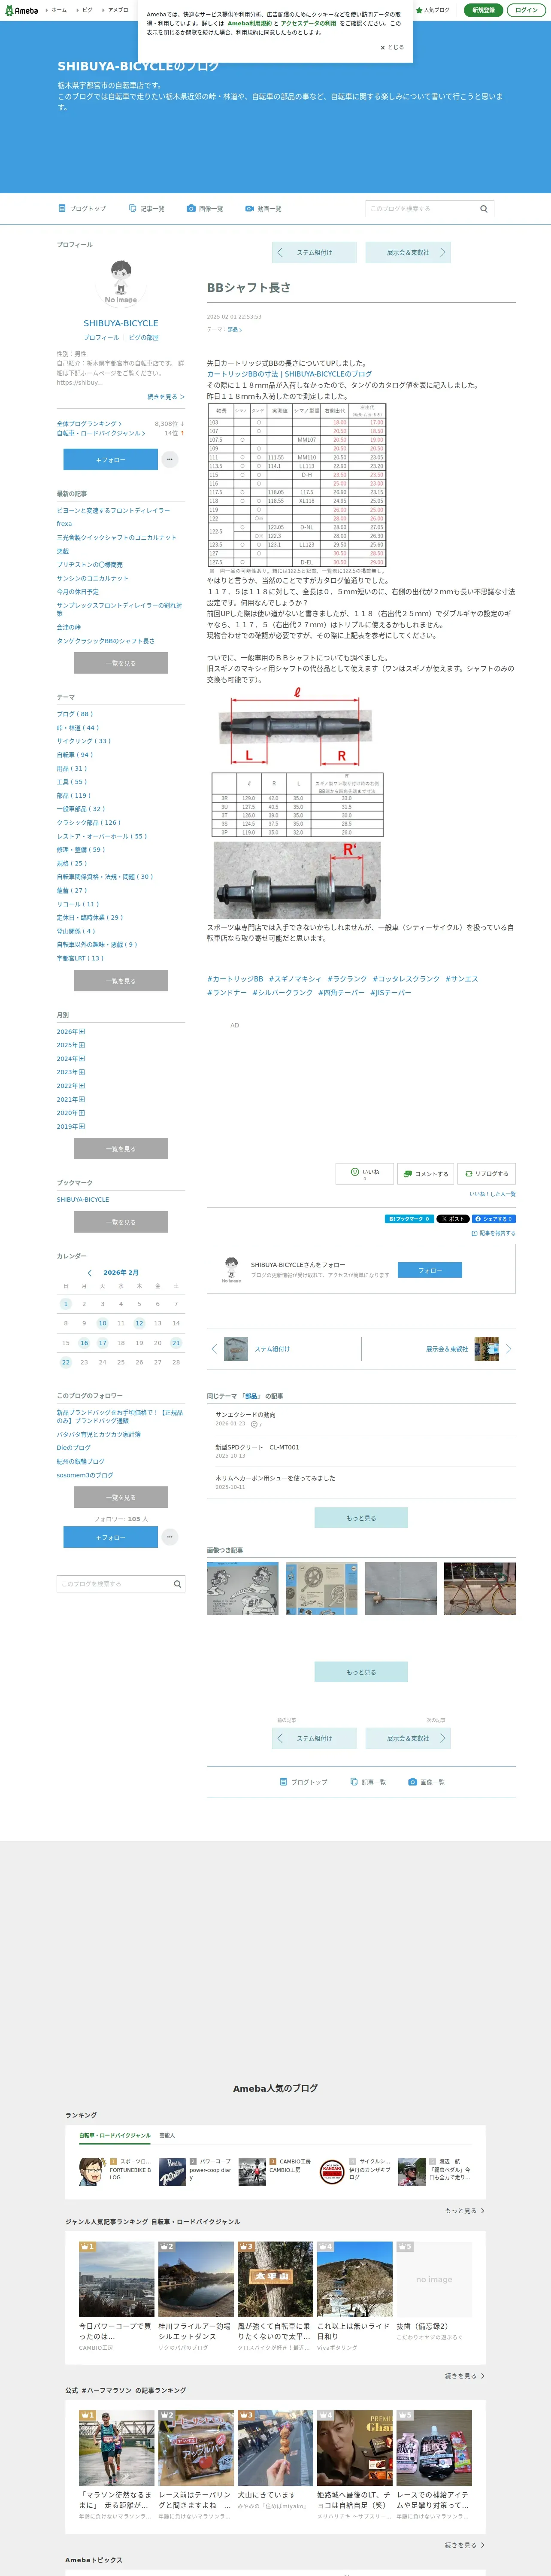Click the green 新規登録 button
The height and width of the screenshot is (2576, 551).
pos(483,10)
